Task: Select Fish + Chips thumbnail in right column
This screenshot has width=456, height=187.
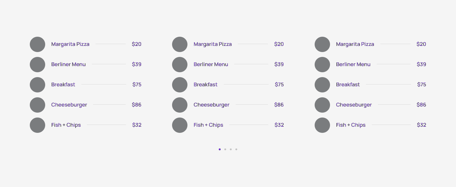Action: pyautogui.click(x=322, y=125)
